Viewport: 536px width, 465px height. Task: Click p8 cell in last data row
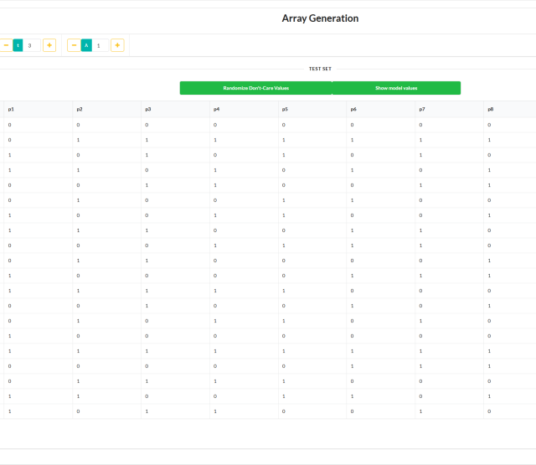pos(510,411)
